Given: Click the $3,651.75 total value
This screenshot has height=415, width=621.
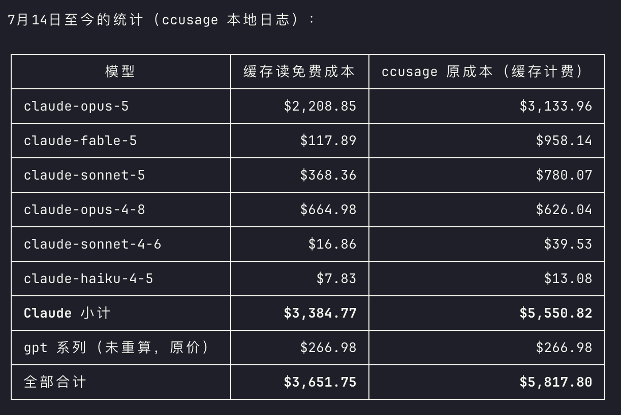Looking at the screenshot, I should (320, 382).
